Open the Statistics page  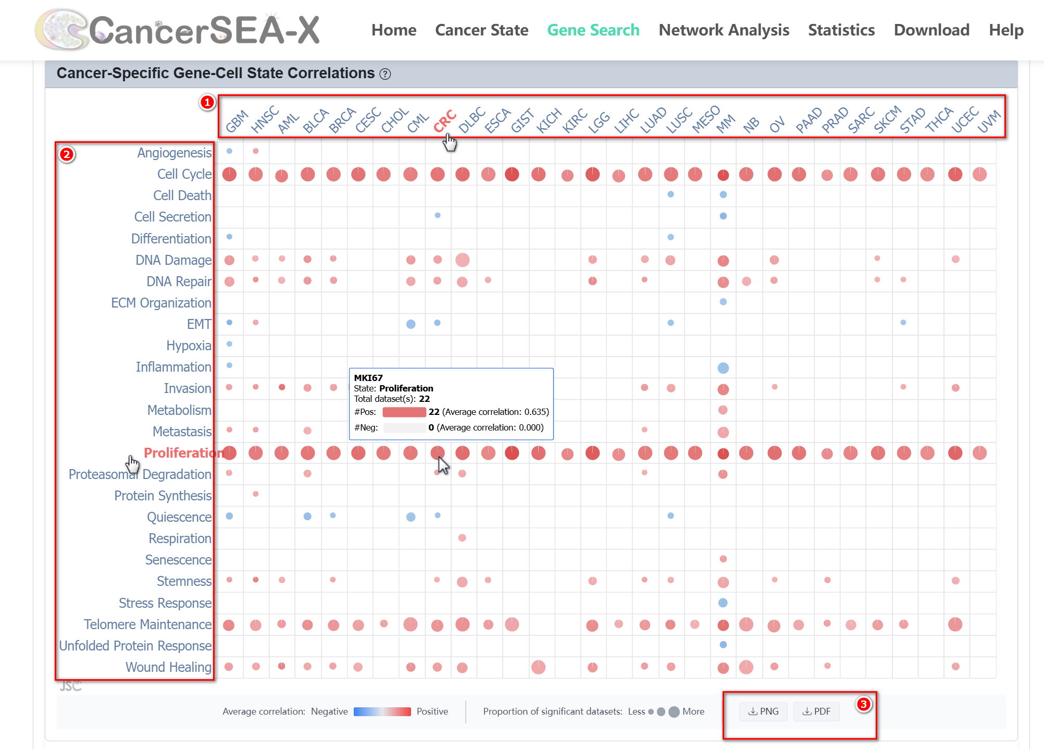pos(841,30)
